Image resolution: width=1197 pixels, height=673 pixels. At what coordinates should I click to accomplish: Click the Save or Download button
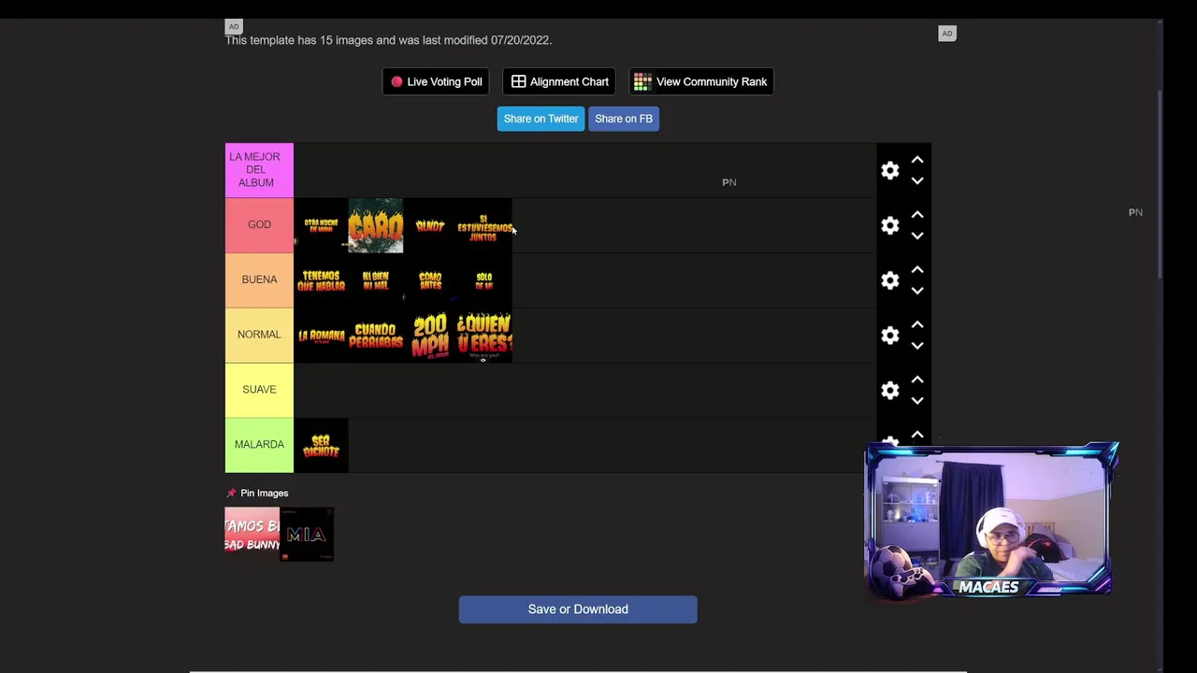578,609
